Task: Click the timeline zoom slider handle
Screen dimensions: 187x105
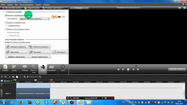Action: coord(27,77)
